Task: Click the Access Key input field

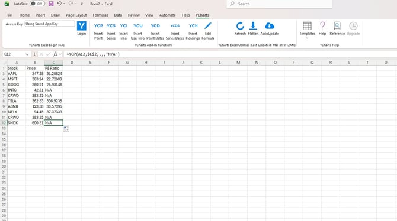Action: coord(50,24)
